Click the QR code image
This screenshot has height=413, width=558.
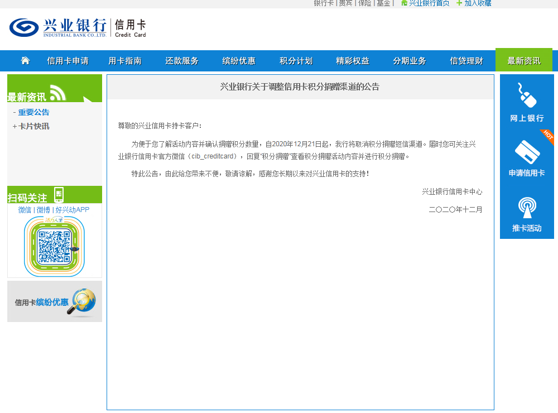point(55,247)
